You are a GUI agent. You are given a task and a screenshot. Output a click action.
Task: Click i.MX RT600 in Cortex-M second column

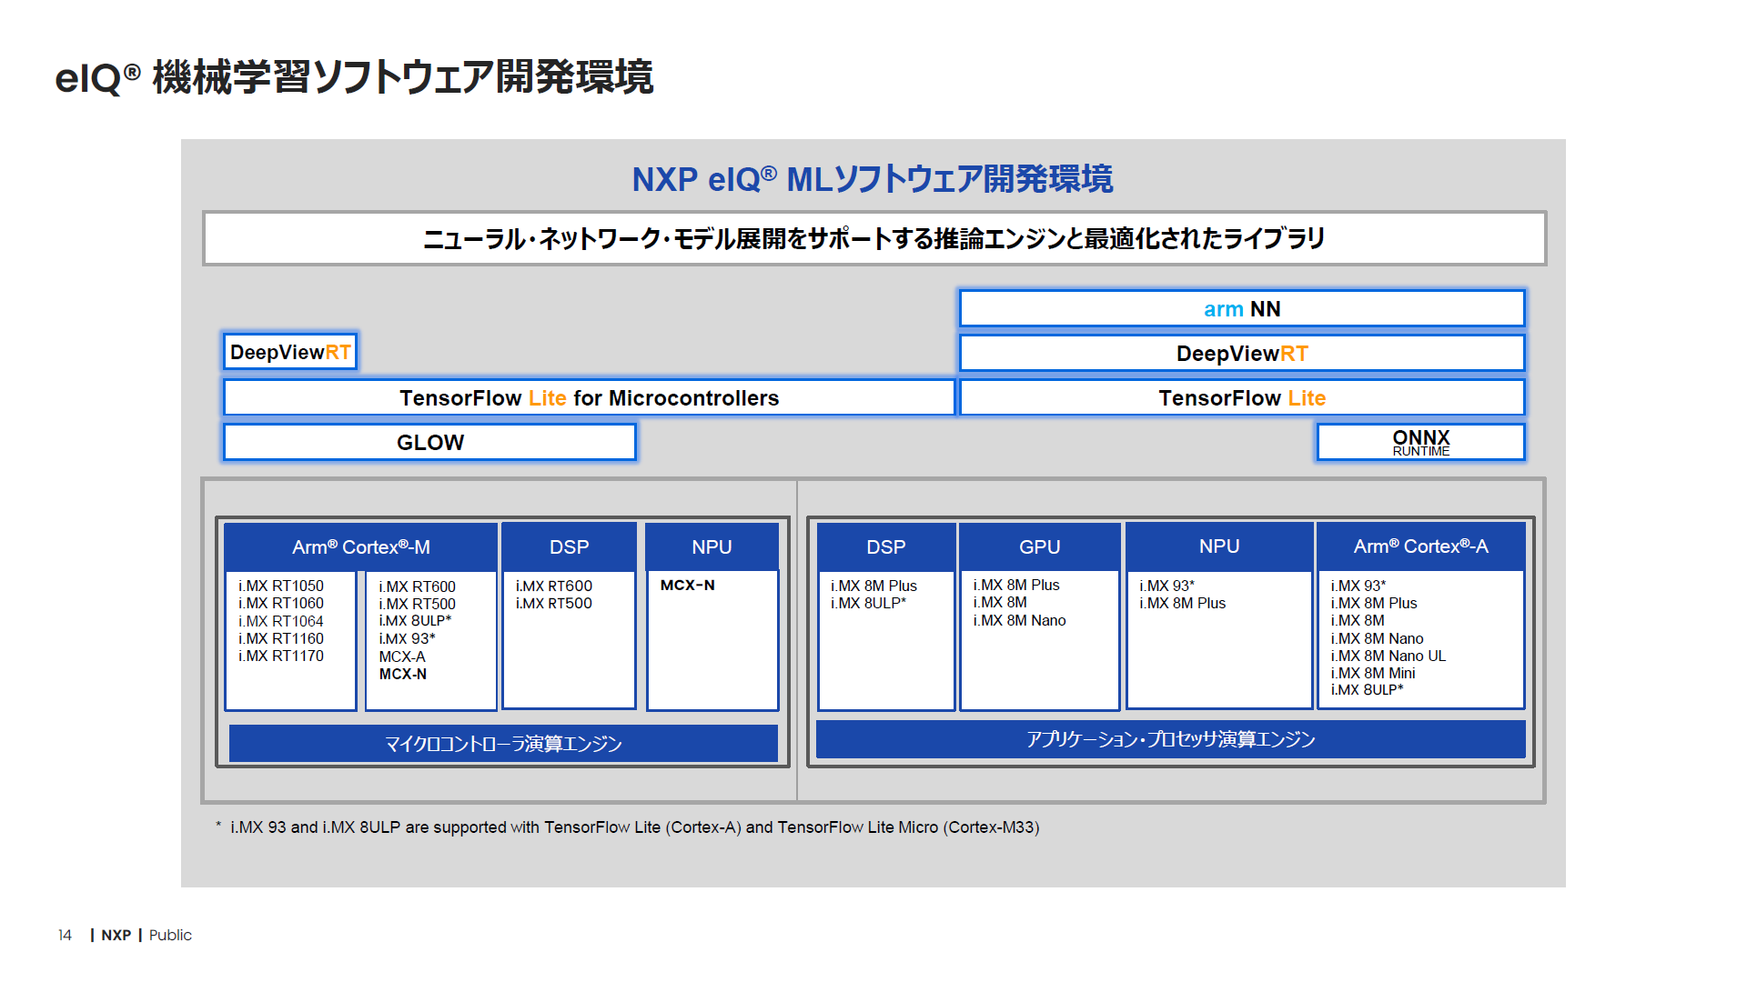pos(417,586)
